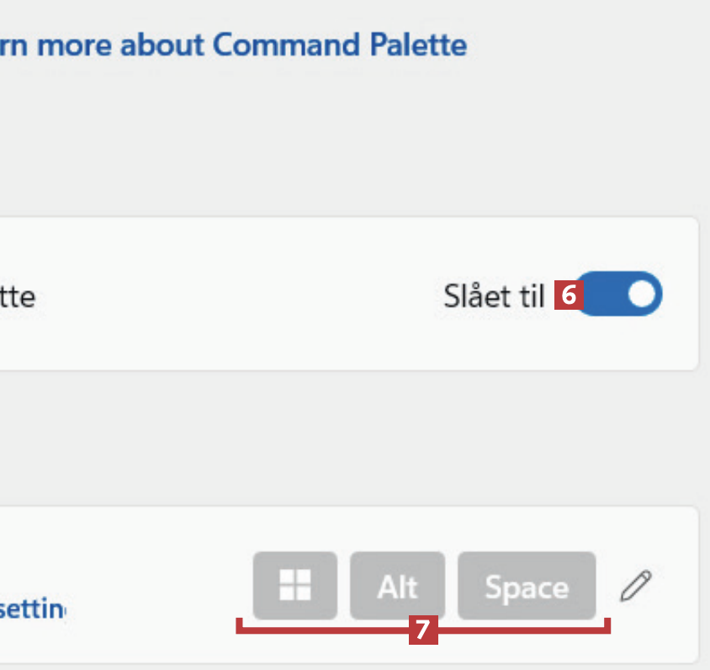Click the Windows logo key chip
The height and width of the screenshot is (670, 710).
(295, 585)
